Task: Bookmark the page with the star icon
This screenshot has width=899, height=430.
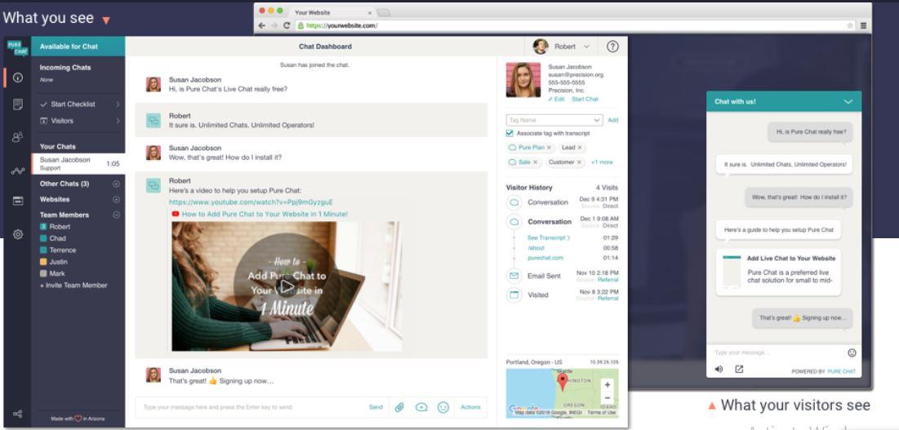Action: (850, 26)
